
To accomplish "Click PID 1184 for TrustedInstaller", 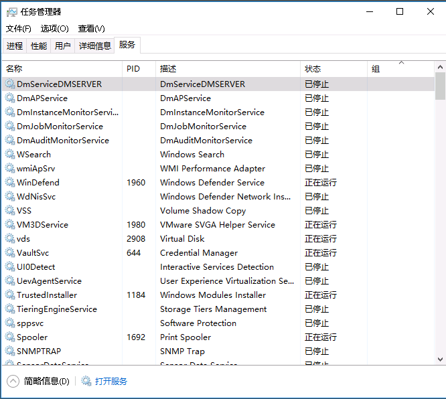I will [136, 295].
